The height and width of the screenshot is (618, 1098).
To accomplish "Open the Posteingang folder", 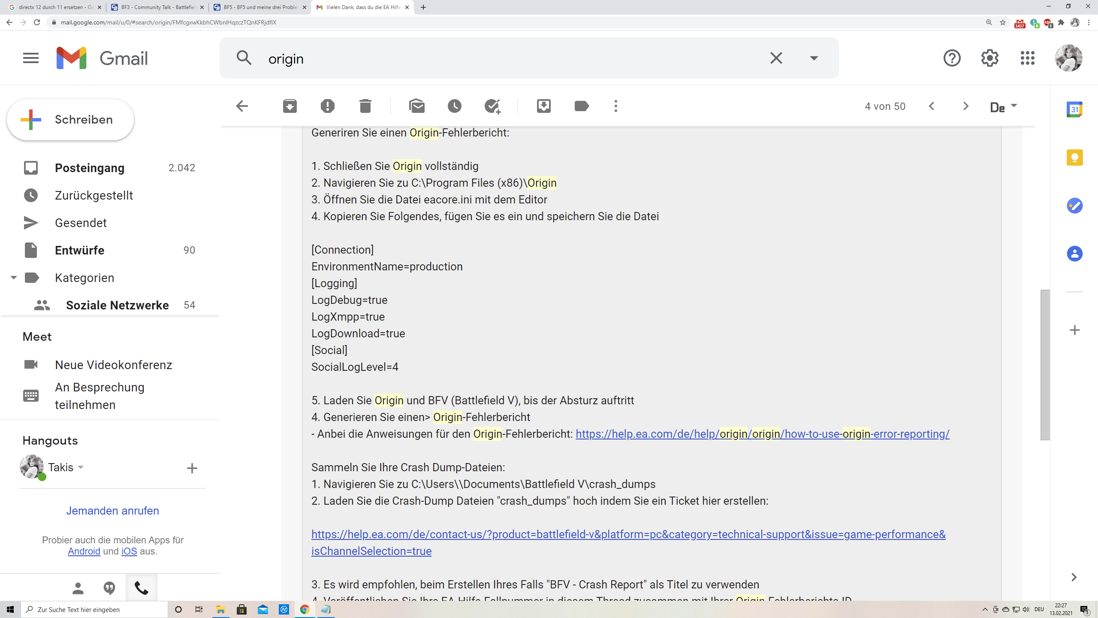I will pos(90,168).
